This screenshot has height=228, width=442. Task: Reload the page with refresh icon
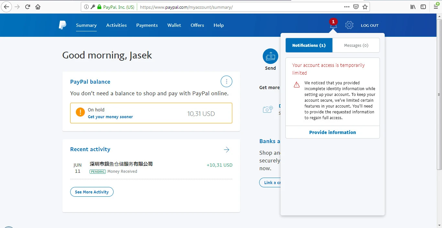tap(28, 7)
